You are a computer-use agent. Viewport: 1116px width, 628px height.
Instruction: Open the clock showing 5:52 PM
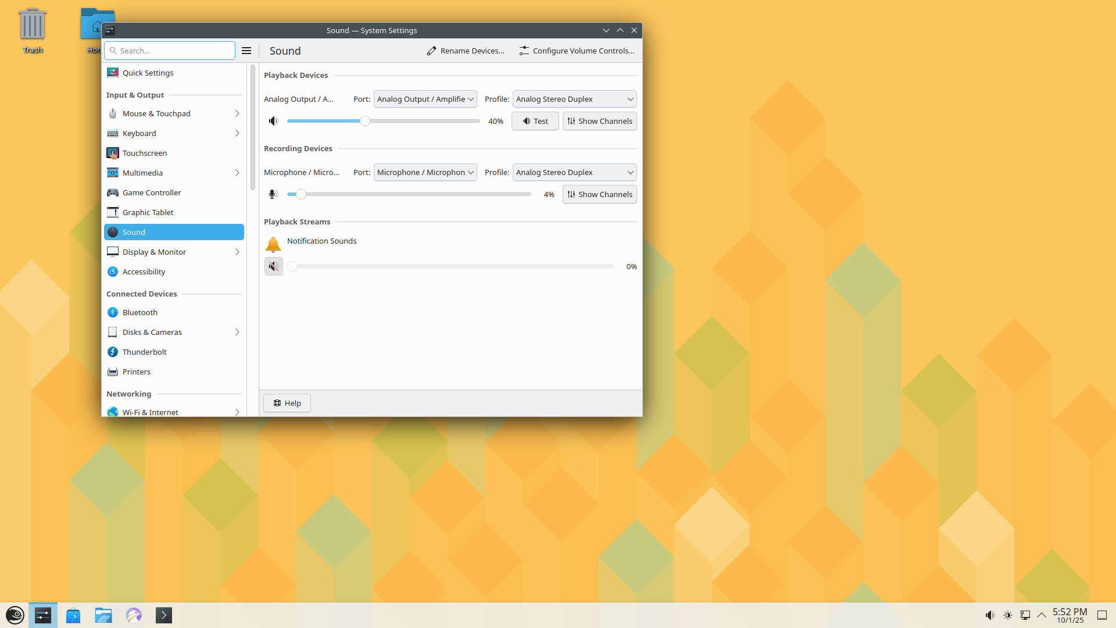pyautogui.click(x=1070, y=615)
